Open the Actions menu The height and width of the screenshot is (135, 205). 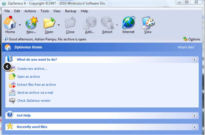coord(30,11)
